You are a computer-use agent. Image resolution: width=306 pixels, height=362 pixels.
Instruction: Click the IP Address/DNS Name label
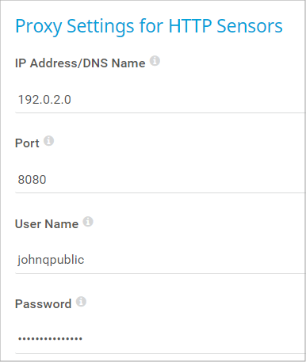tap(80, 63)
